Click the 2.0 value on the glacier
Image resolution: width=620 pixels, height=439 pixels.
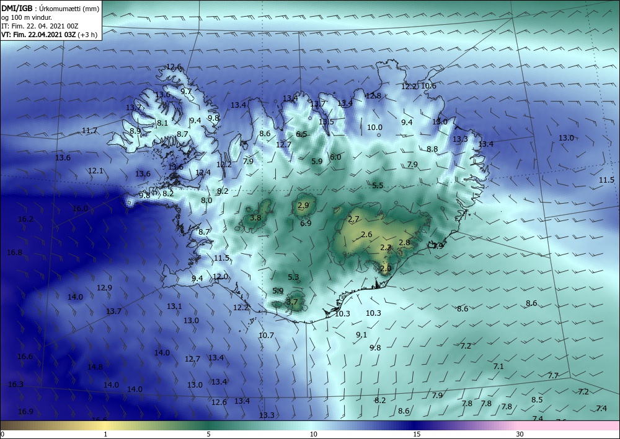[386, 269]
